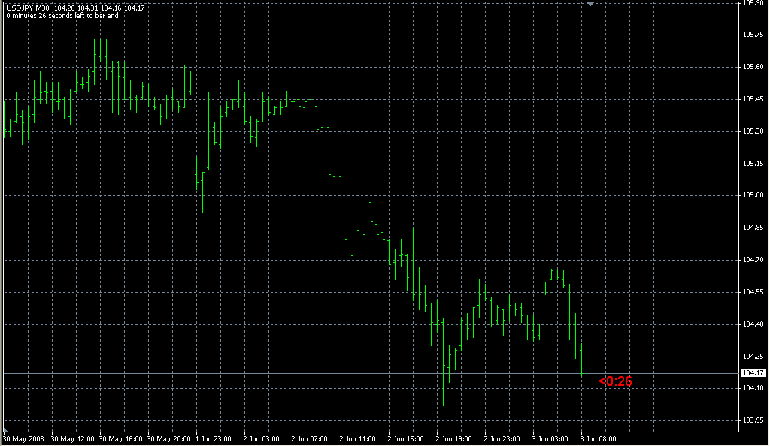Click the USDJPY,M30 chart title text
770x446 pixels.
[28, 8]
